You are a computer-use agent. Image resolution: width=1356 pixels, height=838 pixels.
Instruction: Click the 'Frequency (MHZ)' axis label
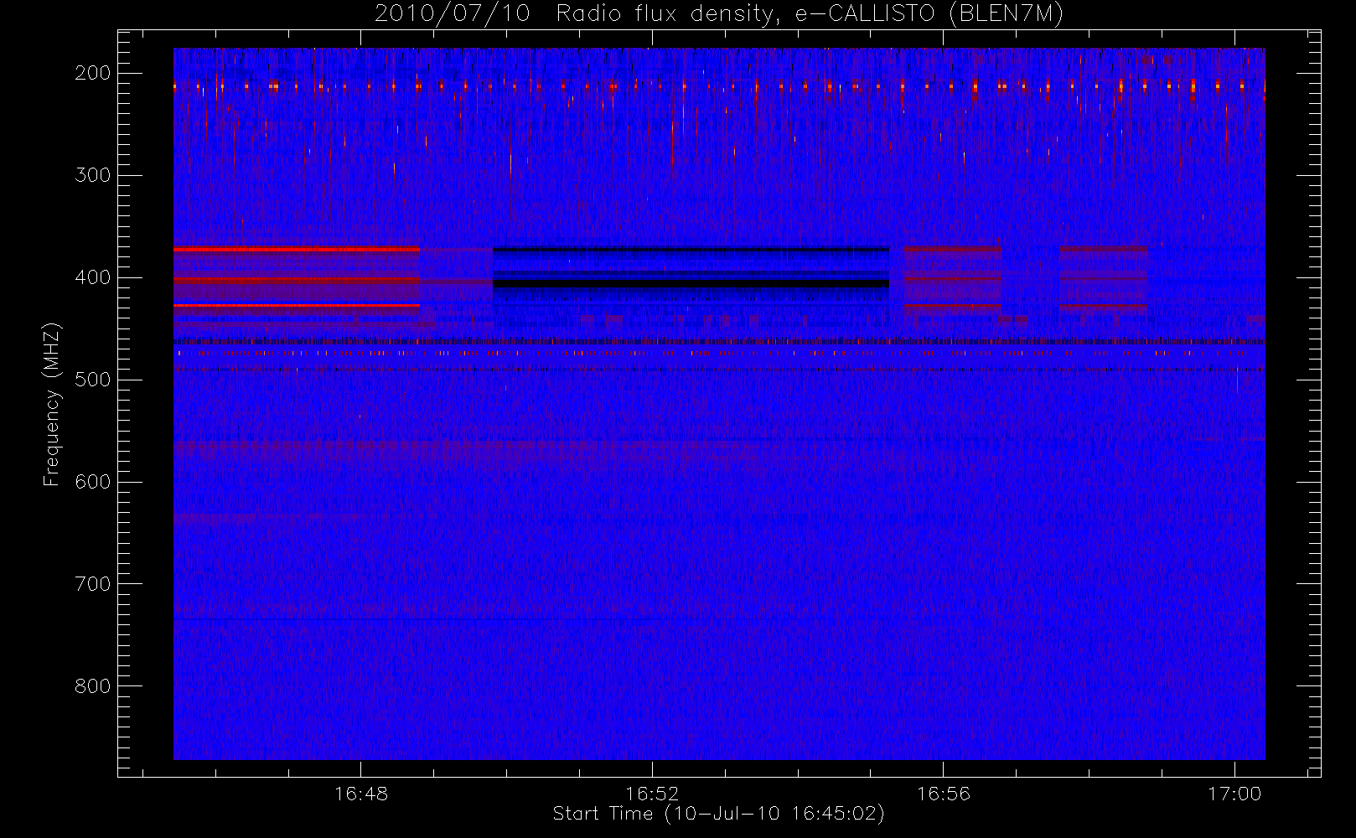click(52, 404)
